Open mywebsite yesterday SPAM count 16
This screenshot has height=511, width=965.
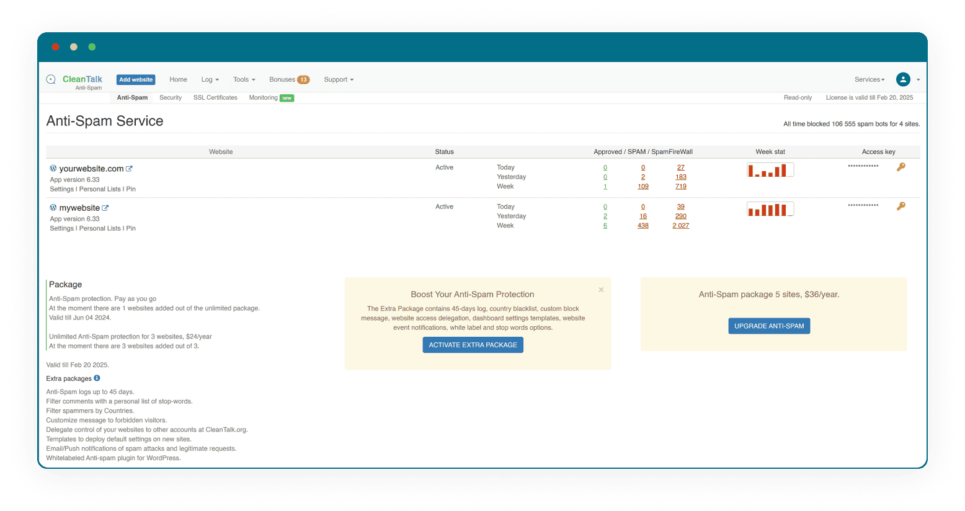(x=643, y=216)
